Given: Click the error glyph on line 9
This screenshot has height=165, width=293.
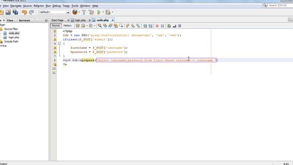Looking at the screenshot, I should [55, 64].
